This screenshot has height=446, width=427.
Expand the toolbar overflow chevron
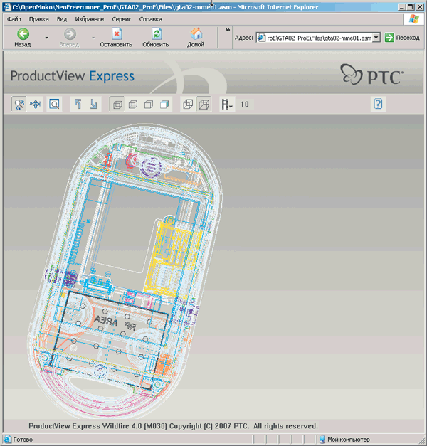228,30
